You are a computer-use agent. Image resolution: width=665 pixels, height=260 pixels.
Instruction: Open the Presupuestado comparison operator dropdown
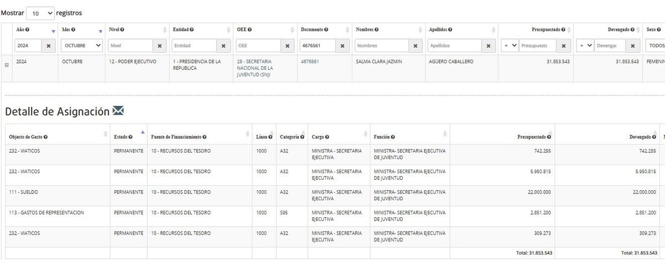pos(510,45)
